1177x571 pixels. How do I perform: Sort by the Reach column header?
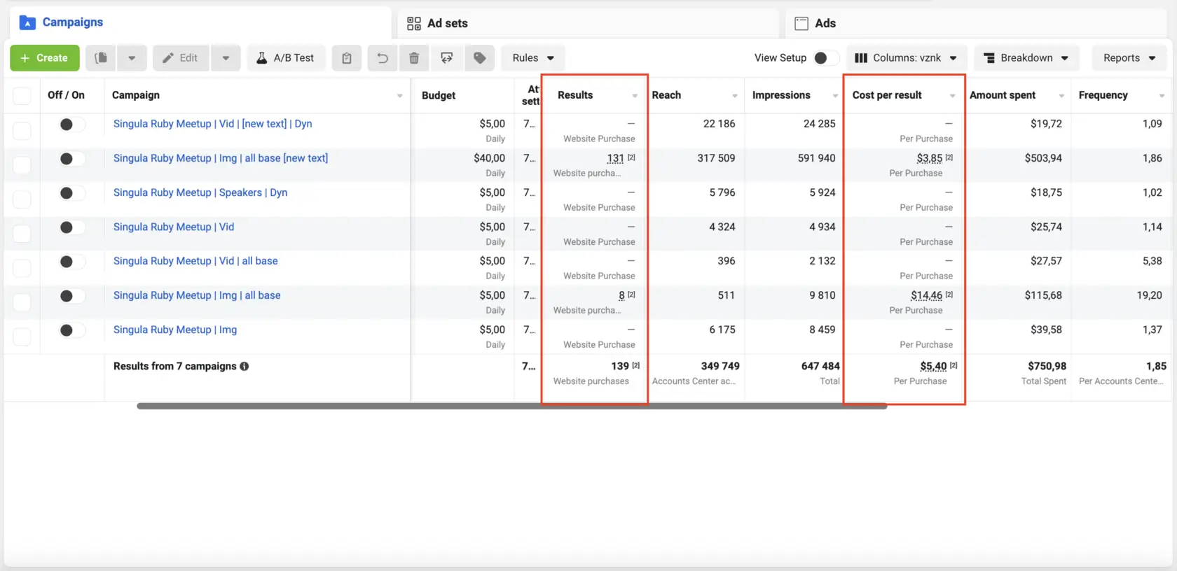pos(696,95)
